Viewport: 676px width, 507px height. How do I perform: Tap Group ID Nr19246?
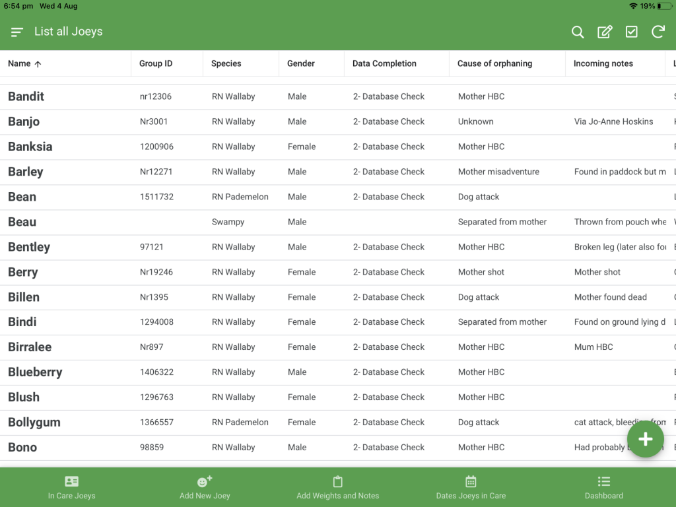pyautogui.click(x=156, y=272)
